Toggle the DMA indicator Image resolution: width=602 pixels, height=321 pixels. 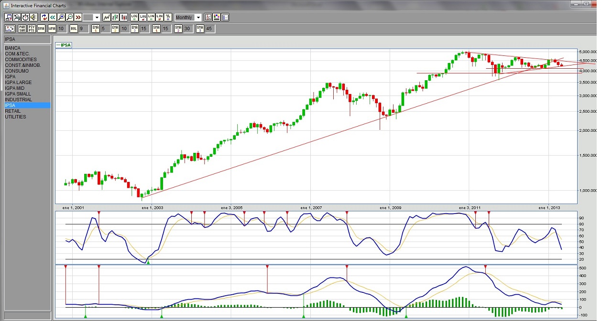point(41,29)
